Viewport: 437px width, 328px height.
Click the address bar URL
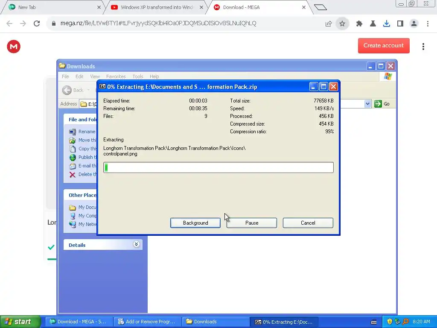pyautogui.click(x=158, y=23)
